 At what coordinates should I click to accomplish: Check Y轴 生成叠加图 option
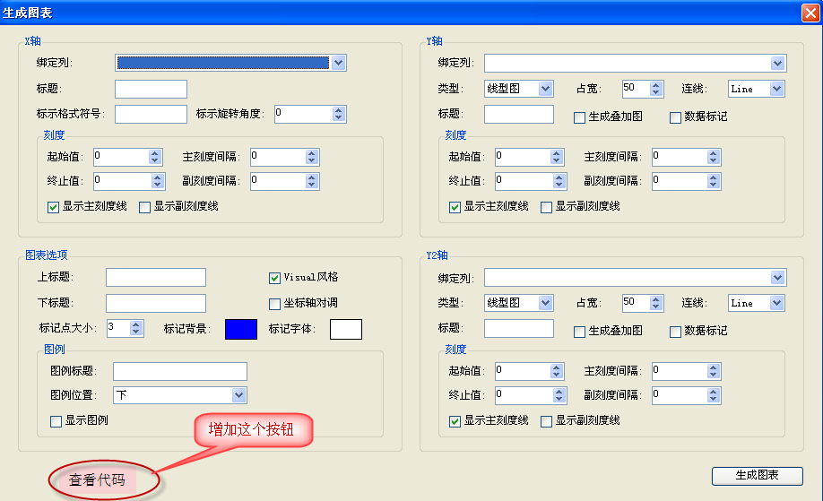coord(579,117)
